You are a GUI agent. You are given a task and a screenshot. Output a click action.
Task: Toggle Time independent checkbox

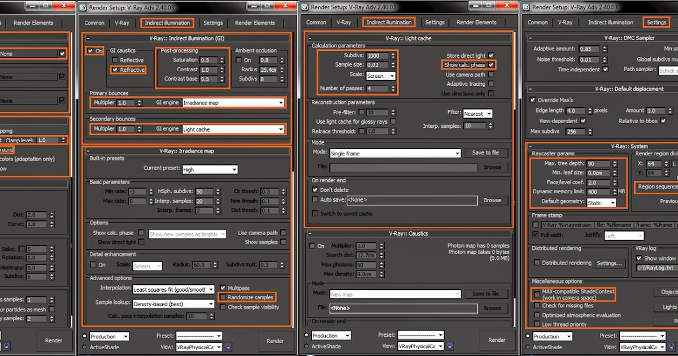click(606, 70)
